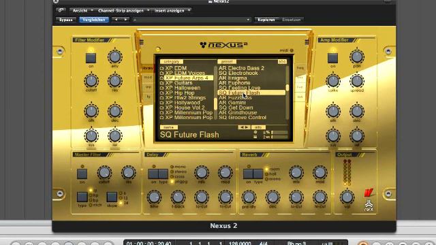Screen dimensions: 436x245
Task: Click the SQ Future Flash name field
Action: (189, 135)
